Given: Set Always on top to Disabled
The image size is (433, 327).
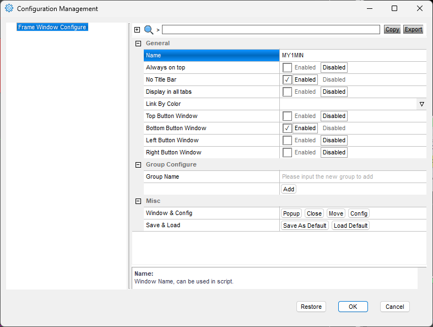Looking at the screenshot, I should pyautogui.click(x=334, y=67).
